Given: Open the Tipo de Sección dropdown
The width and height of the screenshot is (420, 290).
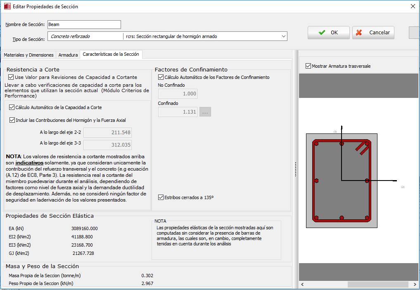Looking at the screenshot, I should click(283, 36).
